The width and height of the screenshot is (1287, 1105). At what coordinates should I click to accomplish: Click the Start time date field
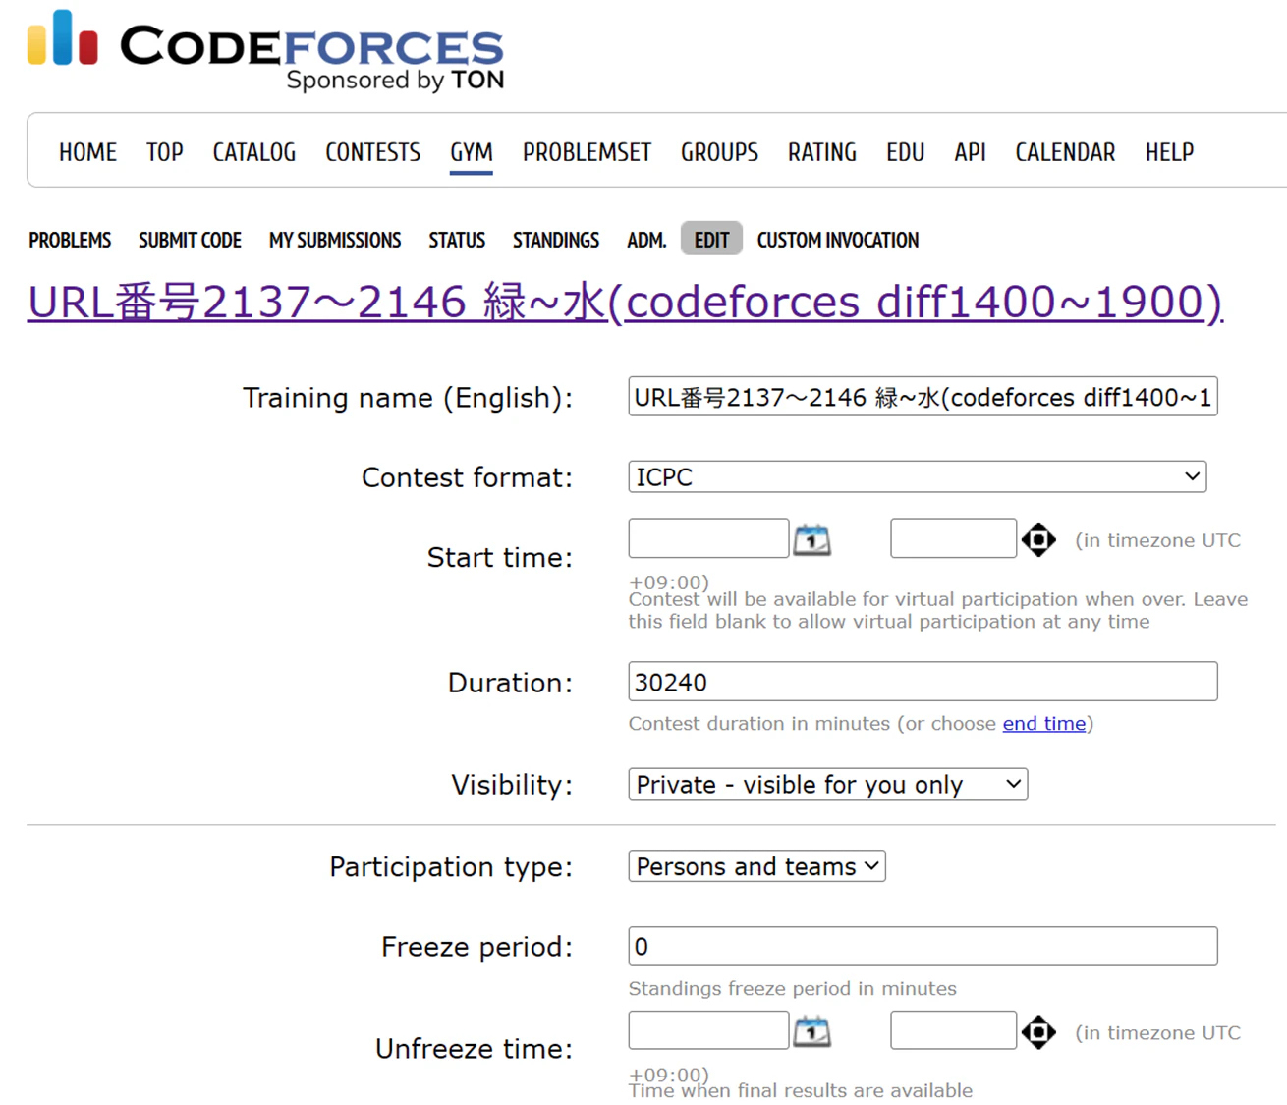click(709, 538)
